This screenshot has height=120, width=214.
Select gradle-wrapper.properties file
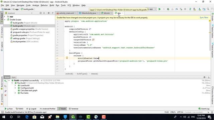tap(29, 29)
